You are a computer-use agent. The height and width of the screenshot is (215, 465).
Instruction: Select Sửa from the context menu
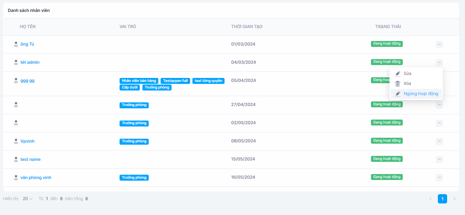point(407,74)
